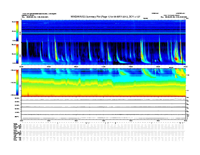Click 12:00 on the bottom line-plot time axis
The image size is (200, 155).
click(104, 121)
